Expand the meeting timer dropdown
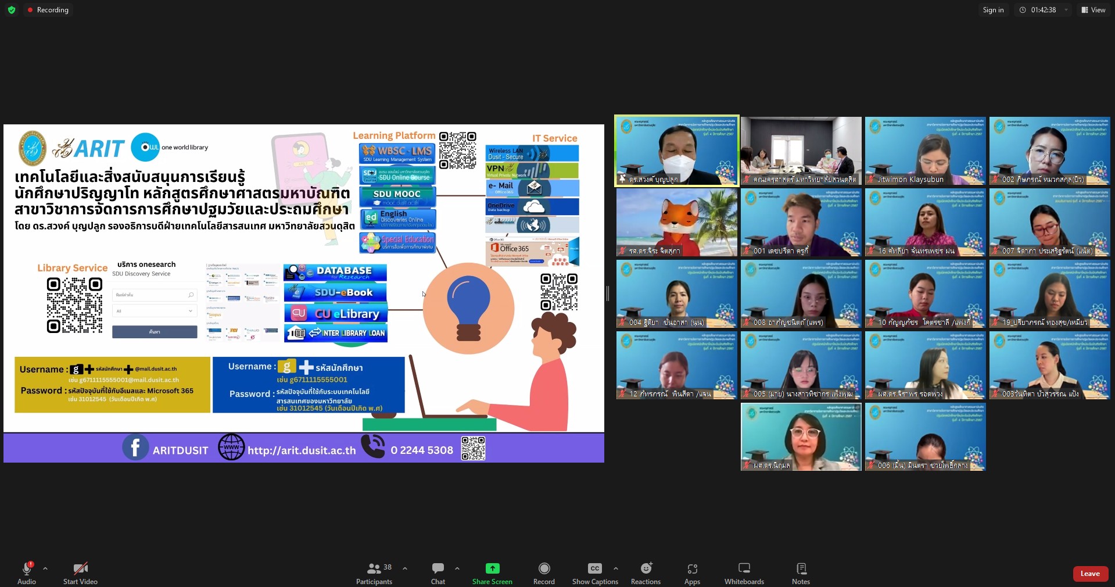The width and height of the screenshot is (1115, 587). [1066, 10]
